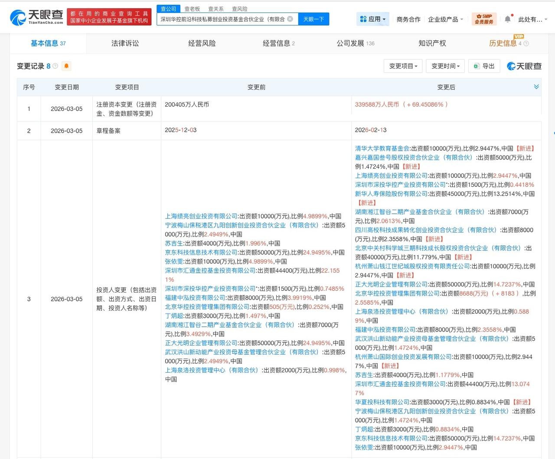The image size is (555, 459).
Task: Open 新华人寿保险股份有限公司 link in 变更后
Action: coord(392,194)
